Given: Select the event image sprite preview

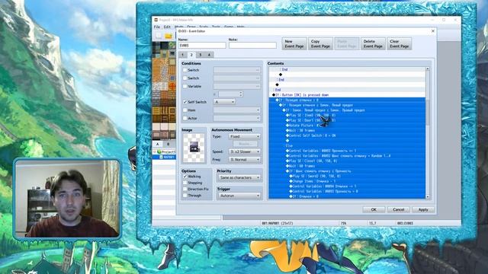Looking at the screenshot, I should coord(194,148).
